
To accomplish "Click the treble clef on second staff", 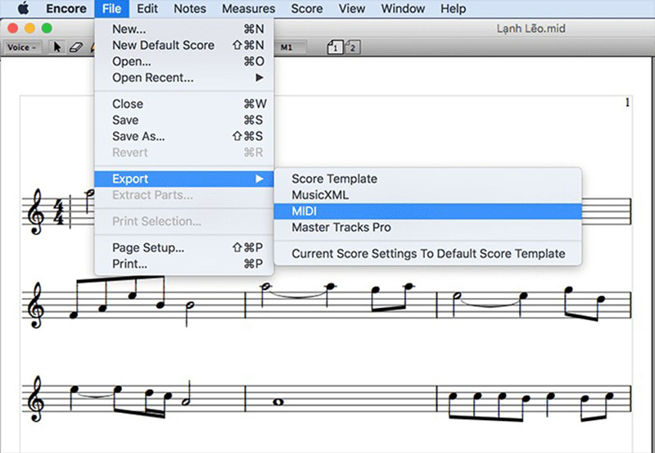I will 35,305.
